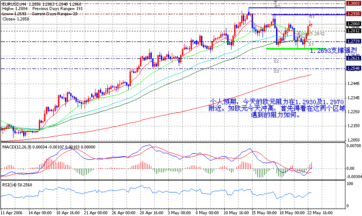
Task: Click the 1.2548 price tag
Action: tap(353, 68)
